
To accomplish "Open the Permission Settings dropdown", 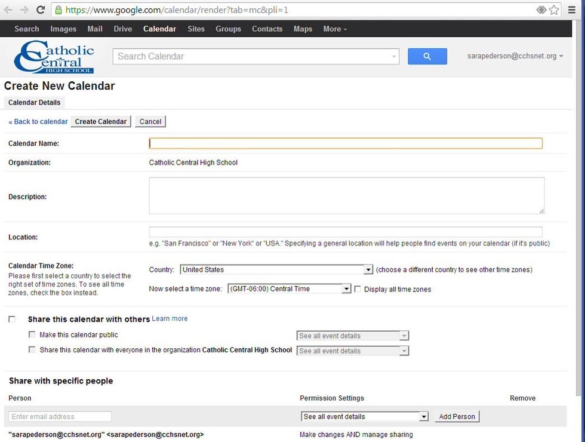I will pos(423,416).
